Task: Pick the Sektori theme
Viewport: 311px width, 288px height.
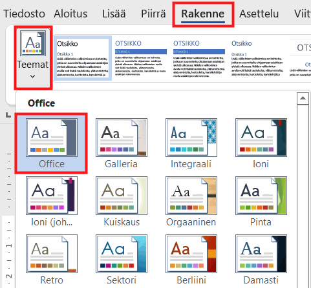Action: [122, 260]
